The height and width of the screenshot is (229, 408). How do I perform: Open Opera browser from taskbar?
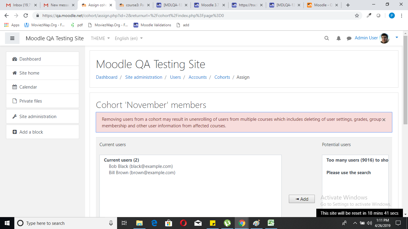183,223
